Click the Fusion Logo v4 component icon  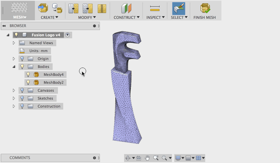(24, 35)
